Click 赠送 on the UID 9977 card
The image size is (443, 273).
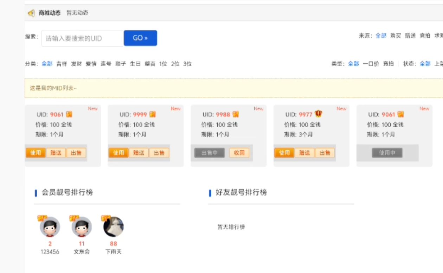[x=304, y=153]
